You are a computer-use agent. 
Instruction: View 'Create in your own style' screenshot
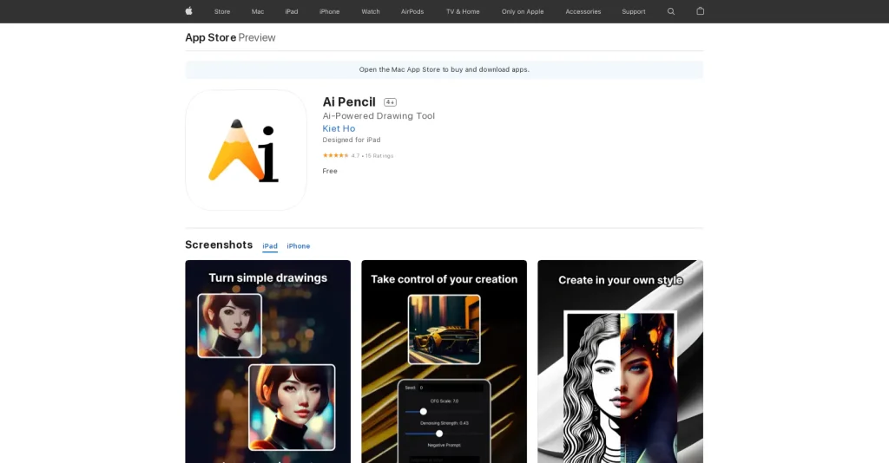620,362
